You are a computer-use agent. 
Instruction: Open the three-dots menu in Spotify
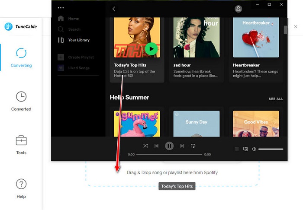(61, 8)
